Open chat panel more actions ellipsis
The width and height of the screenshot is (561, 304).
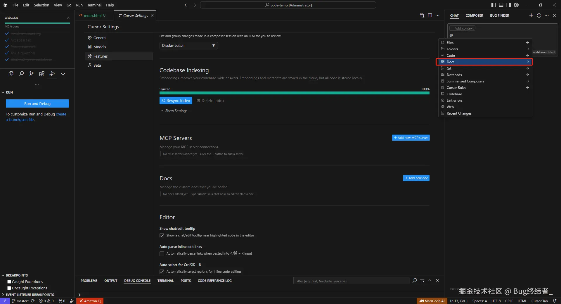pyautogui.click(x=547, y=15)
